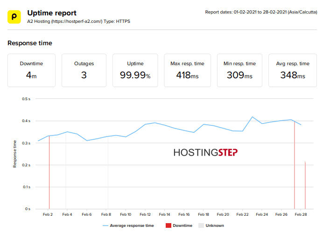Click the Feb 22 x-axis label
Image resolution: width=330 pixels, height=232 pixels.
tap(242, 214)
